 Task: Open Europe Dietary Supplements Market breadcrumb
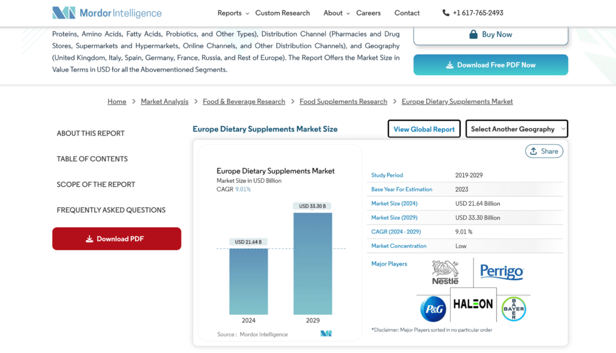coord(457,102)
